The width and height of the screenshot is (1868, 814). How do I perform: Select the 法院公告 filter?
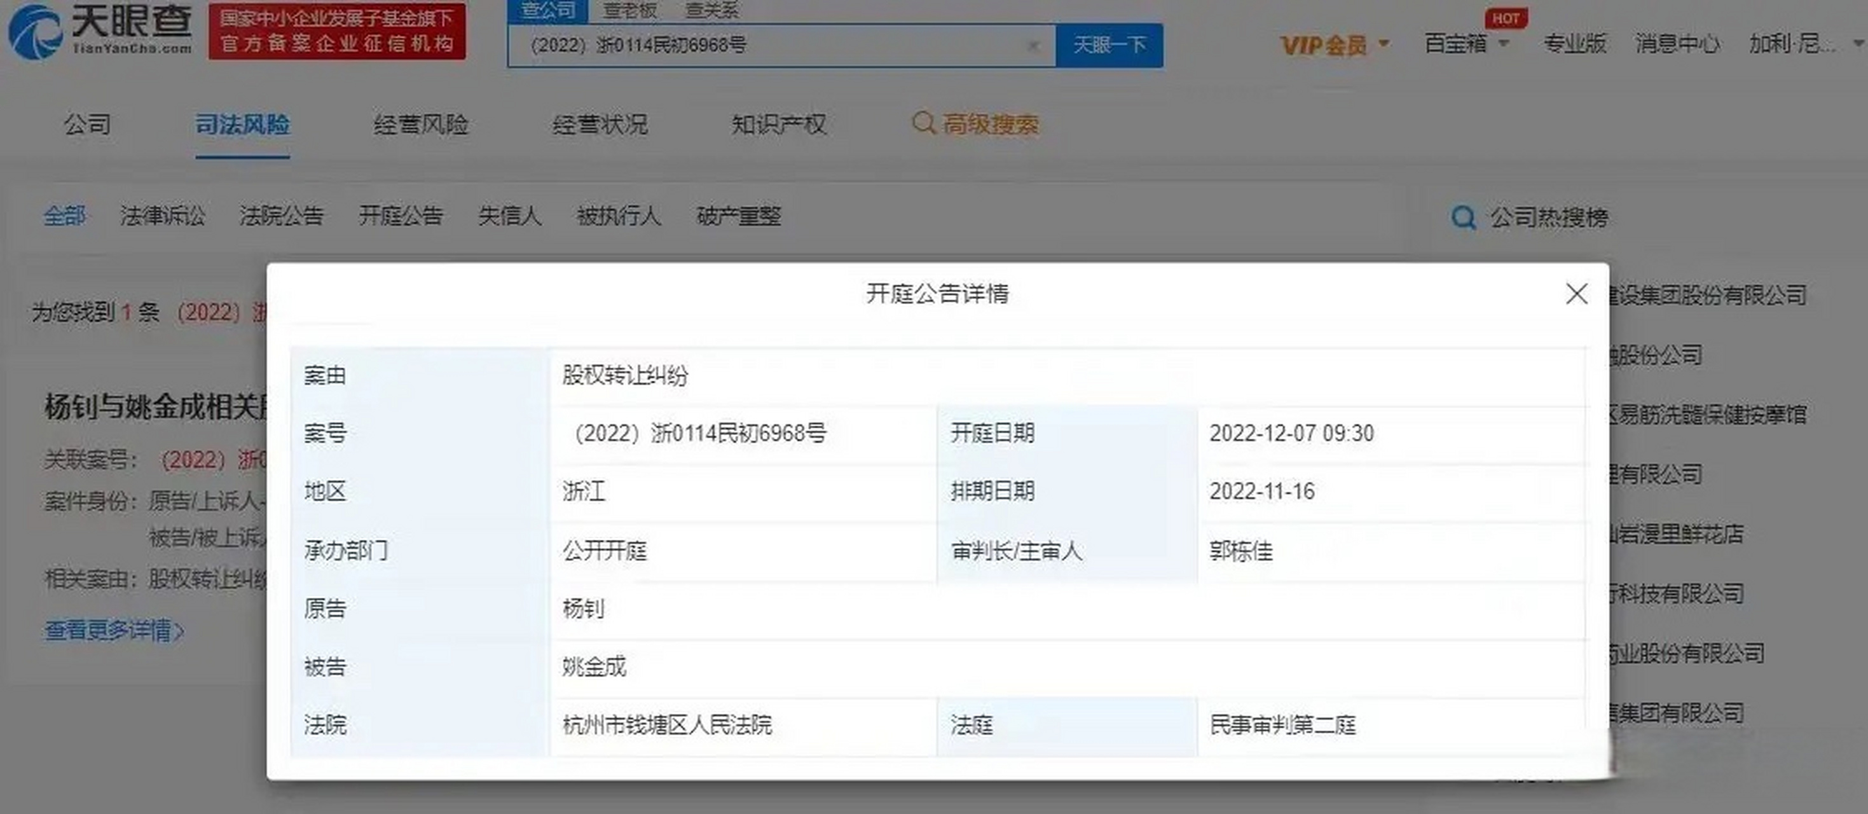point(282,216)
